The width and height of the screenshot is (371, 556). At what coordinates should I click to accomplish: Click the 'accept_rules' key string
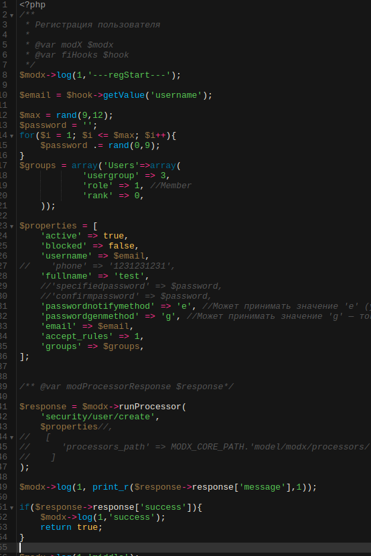76,336
